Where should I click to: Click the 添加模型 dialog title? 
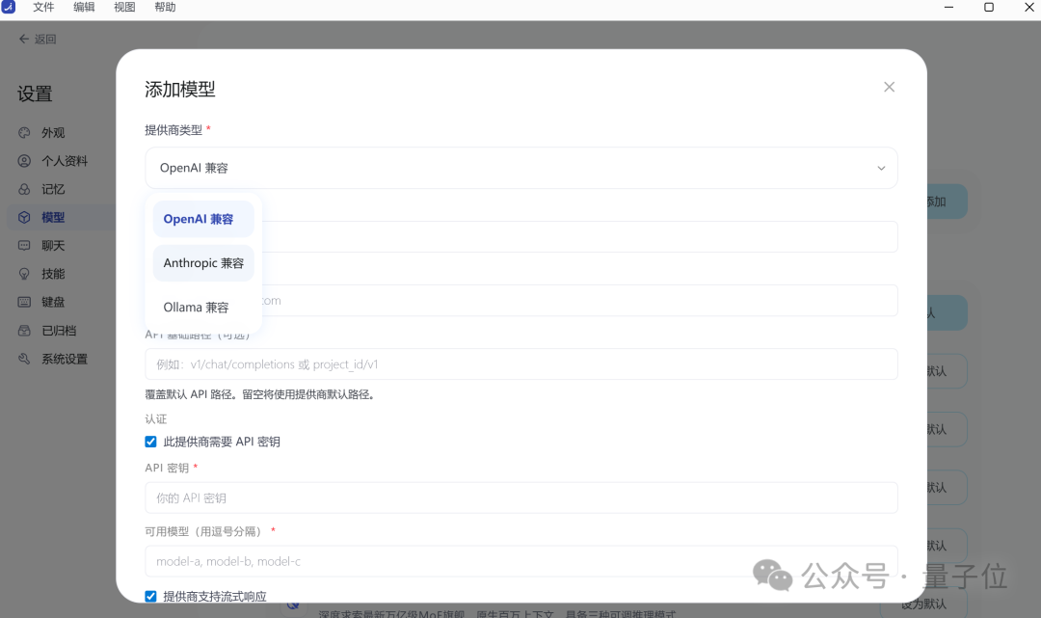point(180,89)
